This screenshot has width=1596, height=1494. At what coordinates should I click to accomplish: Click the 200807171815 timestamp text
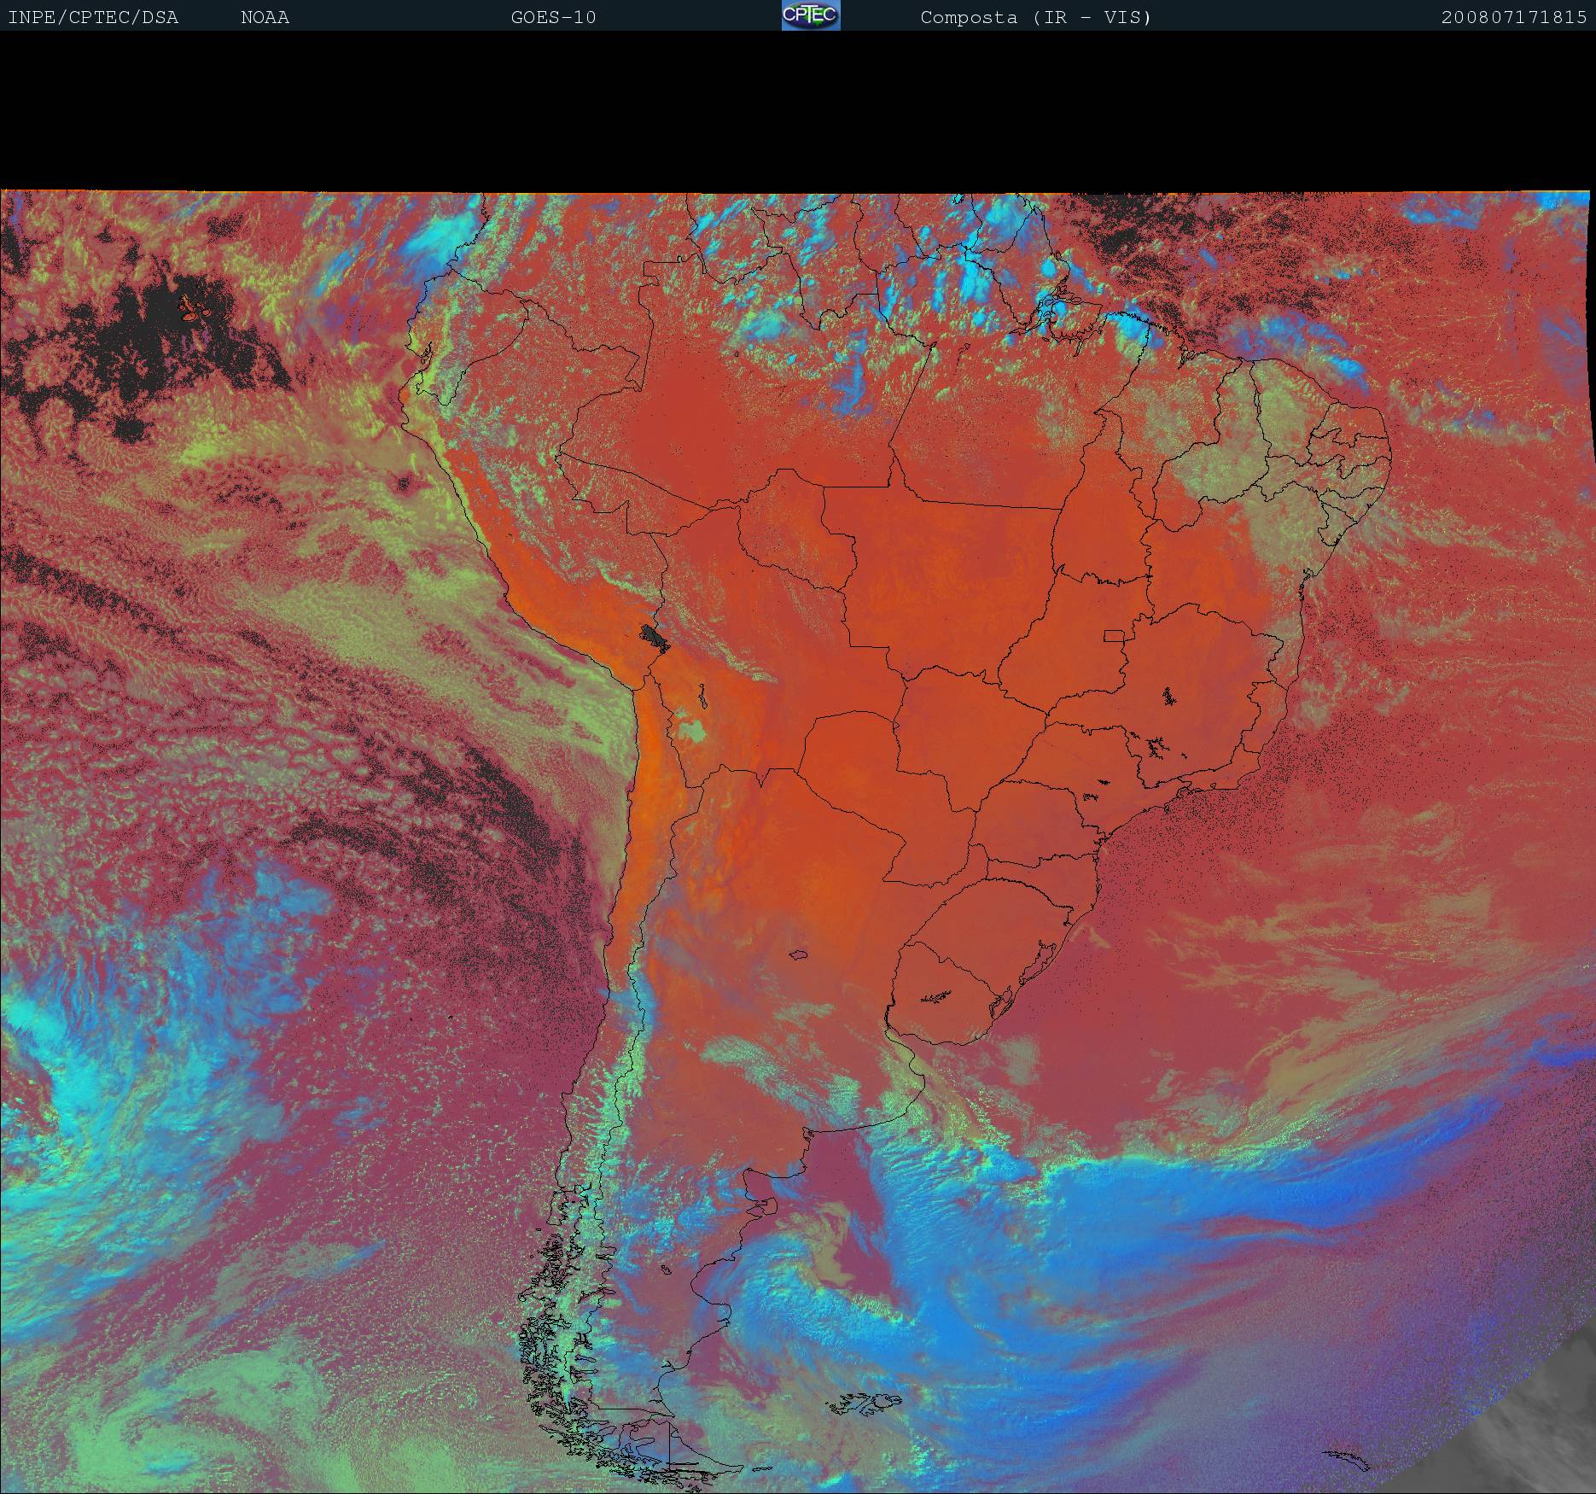[1514, 17]
